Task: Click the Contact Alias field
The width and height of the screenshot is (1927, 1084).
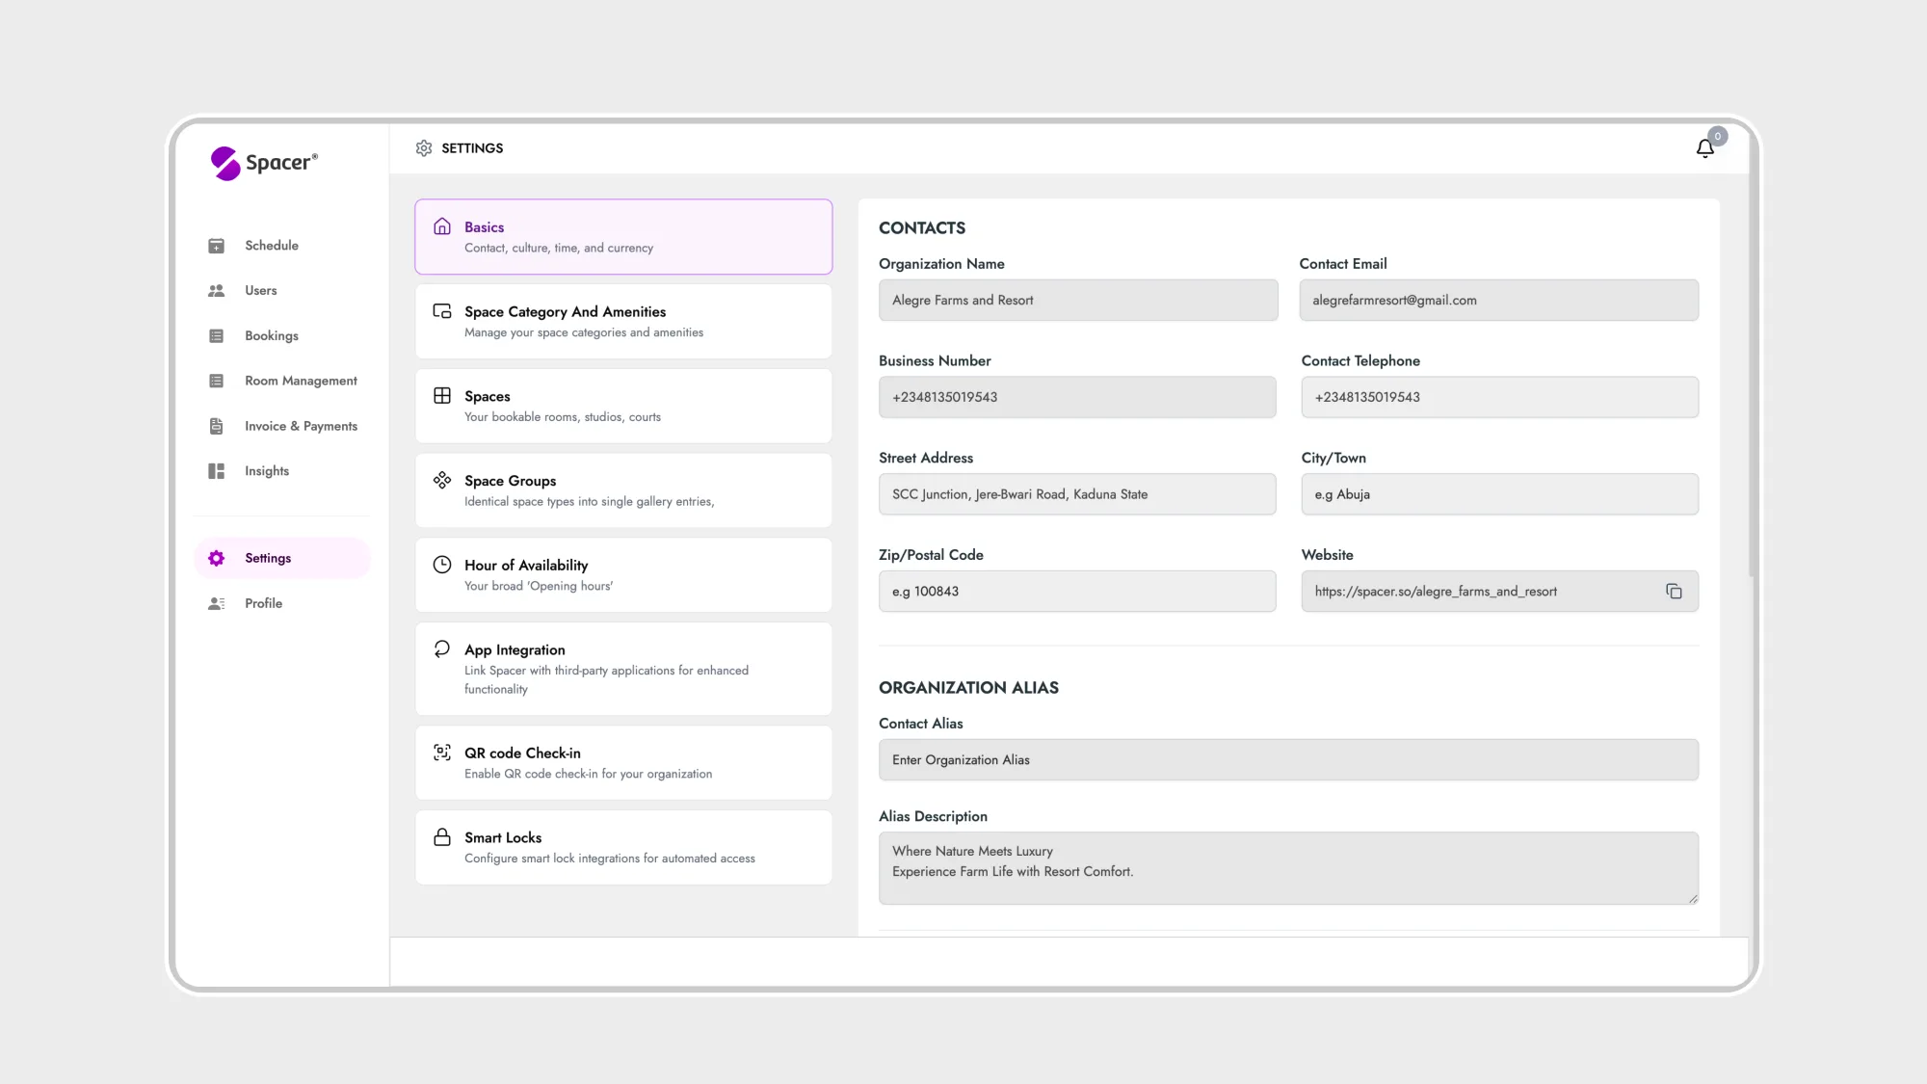Action: tap(1288, 760)
